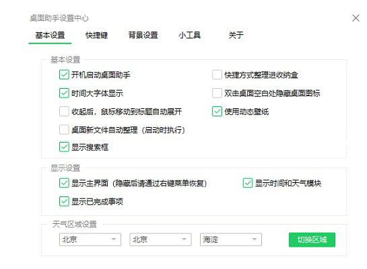Open the 背景设置 tab
Screen dimensions: 367x269
(x=143, y=35)
